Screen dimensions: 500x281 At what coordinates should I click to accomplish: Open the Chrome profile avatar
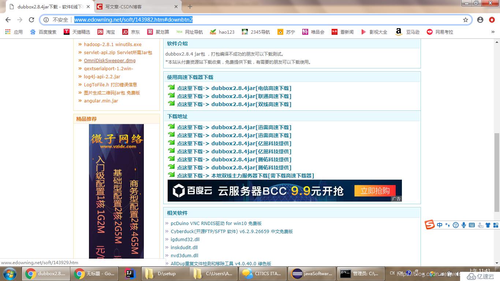click(x=480, y=20)
